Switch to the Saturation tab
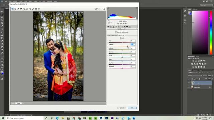This screenshot has width=214, height=120. (114, 35)
